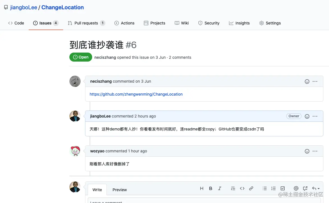Click the '1 hour ago' timestamp
Image resolution: width=329 pixels, height=203 pixels.
[137, 151]
